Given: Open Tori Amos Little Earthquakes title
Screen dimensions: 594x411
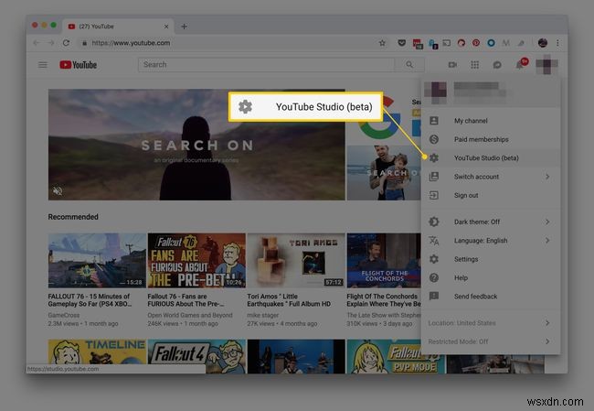Looking at the screenshot, I should coord(289,300).
